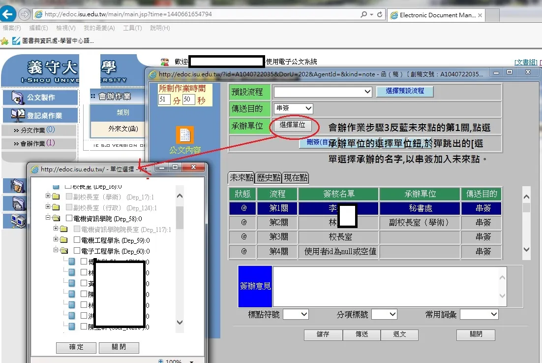Open the 工具(T) menu
Image resolution: width=542 pixels, height=363 pixels.
point(132,28)
